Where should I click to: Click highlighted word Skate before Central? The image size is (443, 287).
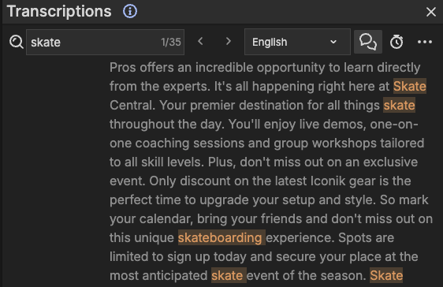pyautogui.click(x=410, y=86)
